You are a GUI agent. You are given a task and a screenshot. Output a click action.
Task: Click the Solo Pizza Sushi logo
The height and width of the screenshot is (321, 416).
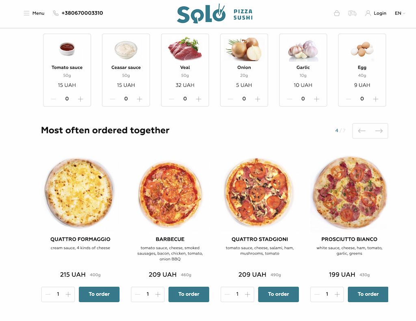point(215,13)
